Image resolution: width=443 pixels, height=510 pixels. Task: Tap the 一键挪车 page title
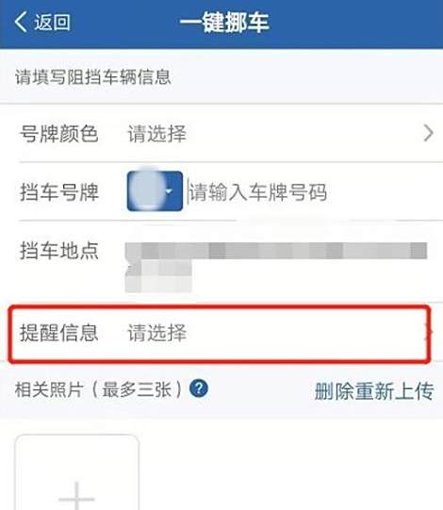point(224,22)
